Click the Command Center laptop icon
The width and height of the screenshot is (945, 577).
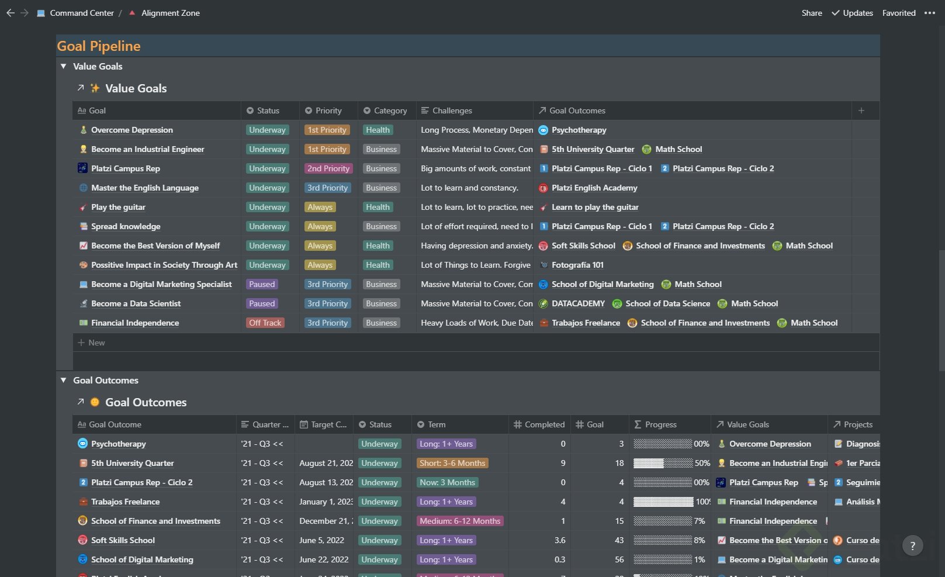41,13
